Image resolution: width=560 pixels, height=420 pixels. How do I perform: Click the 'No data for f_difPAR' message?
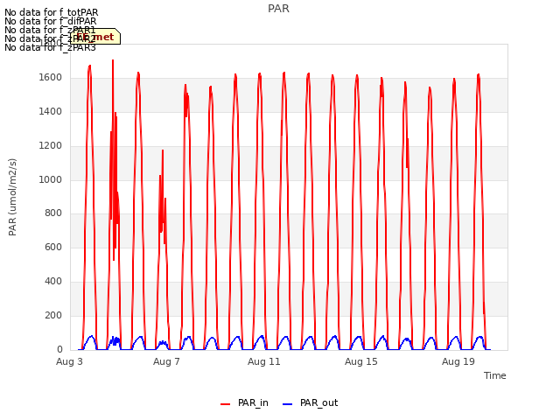click(x=51, y=21)
